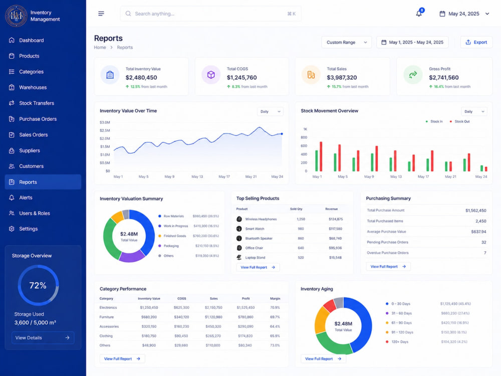Click the Export button
This screenshot has width=501, height=376.
pyautogui.click(x=476, y=42)
